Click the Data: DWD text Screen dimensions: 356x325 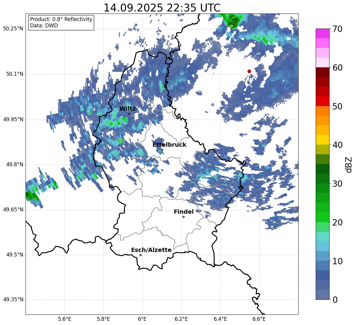tap(44, 26)
